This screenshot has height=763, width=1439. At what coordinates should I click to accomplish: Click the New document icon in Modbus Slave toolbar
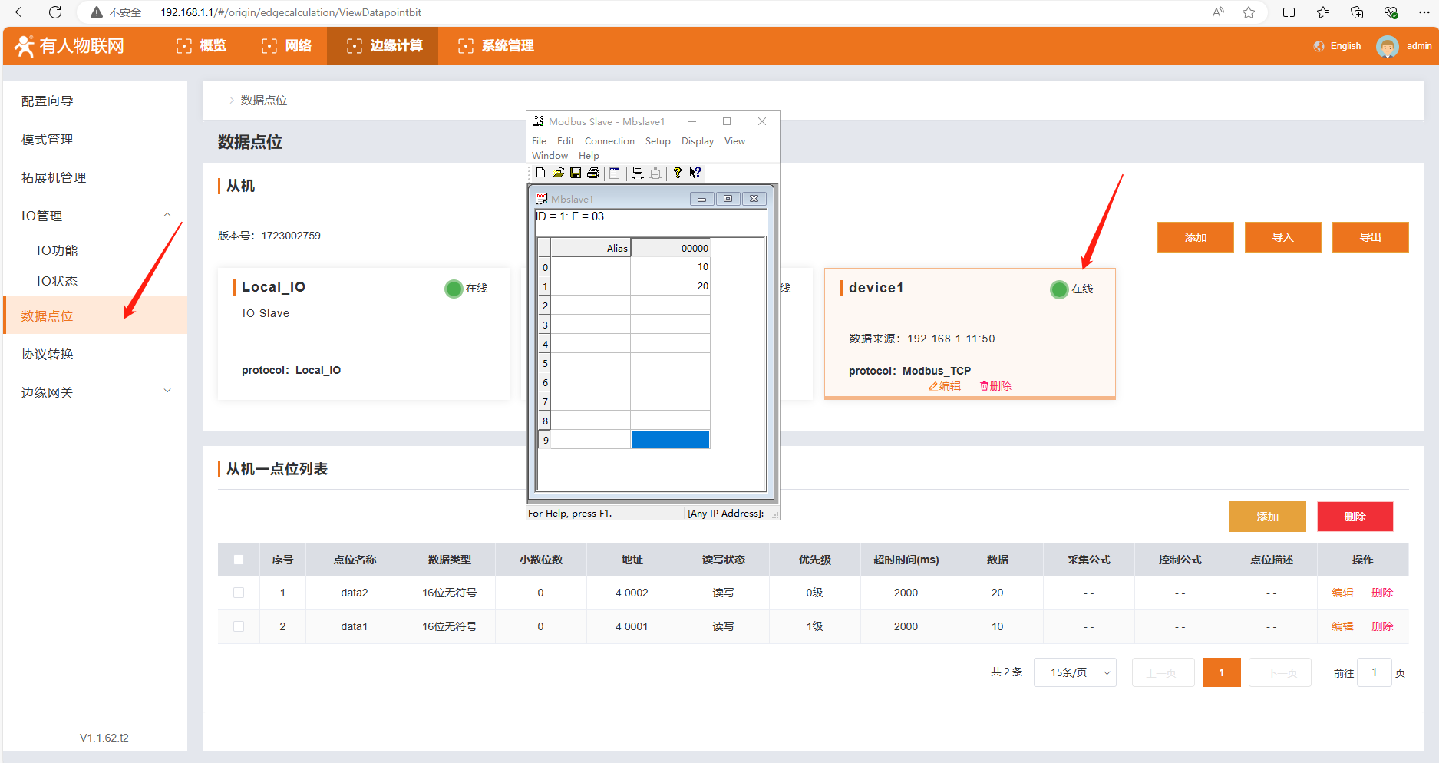(x=540, y=173)
